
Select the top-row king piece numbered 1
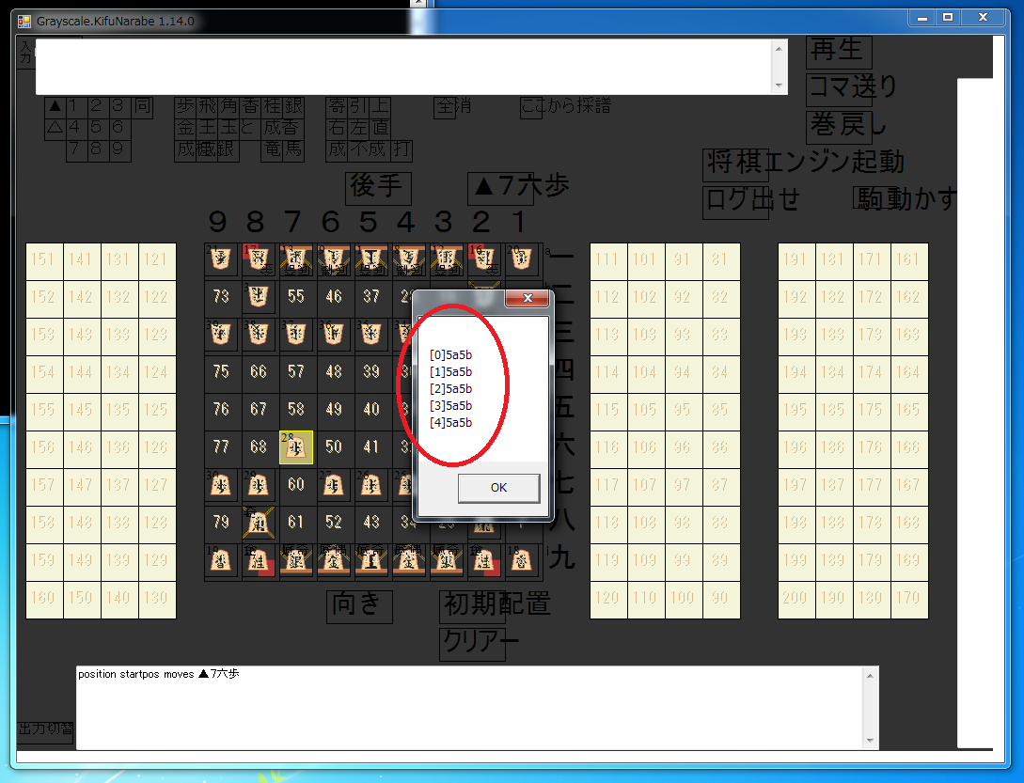pos(370,259)
